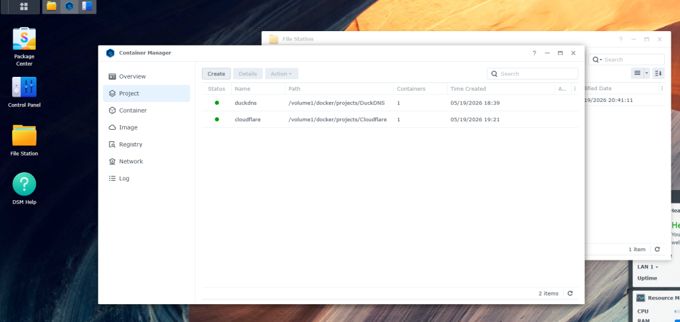
Task: Sort by Path column header
Action: coord(339,89)
